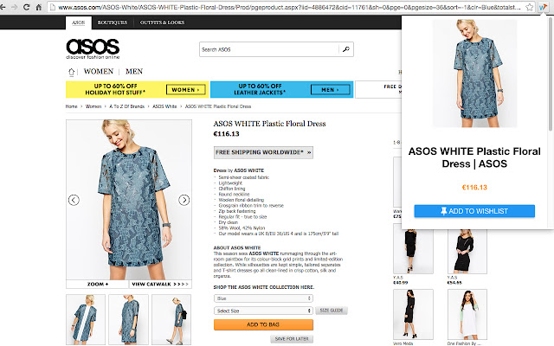This screenshot has height=346, width=554.
Task: Open the Blue colour dropdown
Action: click(x=263, y=298)
